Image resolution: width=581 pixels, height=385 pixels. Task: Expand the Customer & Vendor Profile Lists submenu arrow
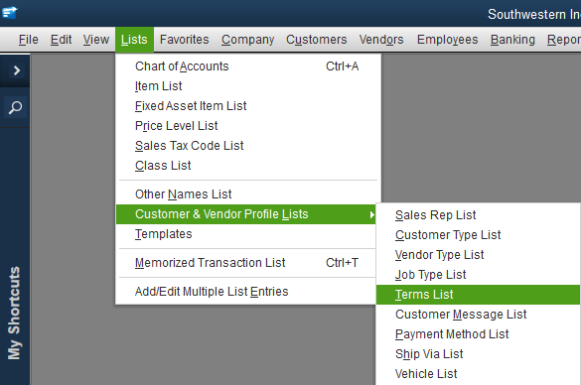(x=371, y=214)
